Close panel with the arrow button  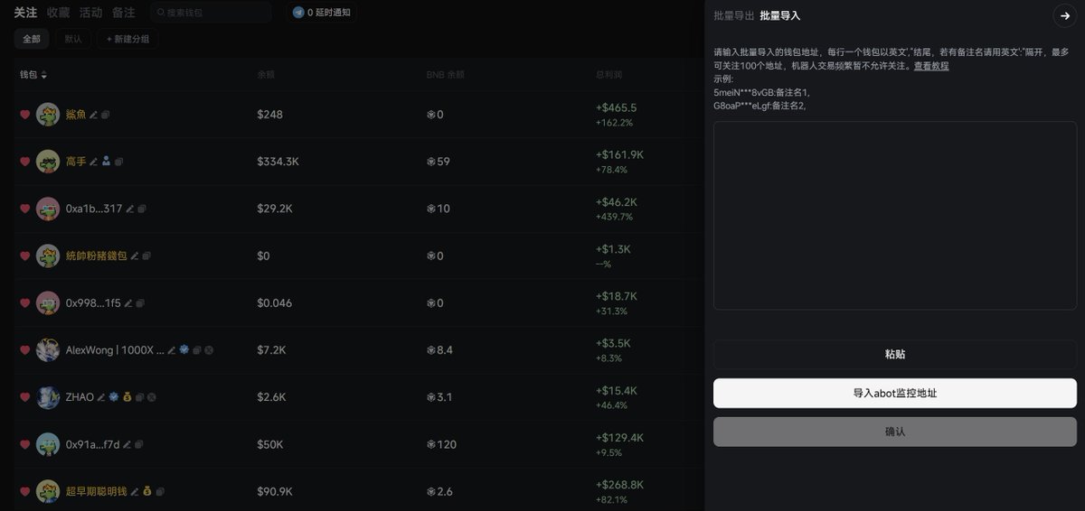(1063, 15)
